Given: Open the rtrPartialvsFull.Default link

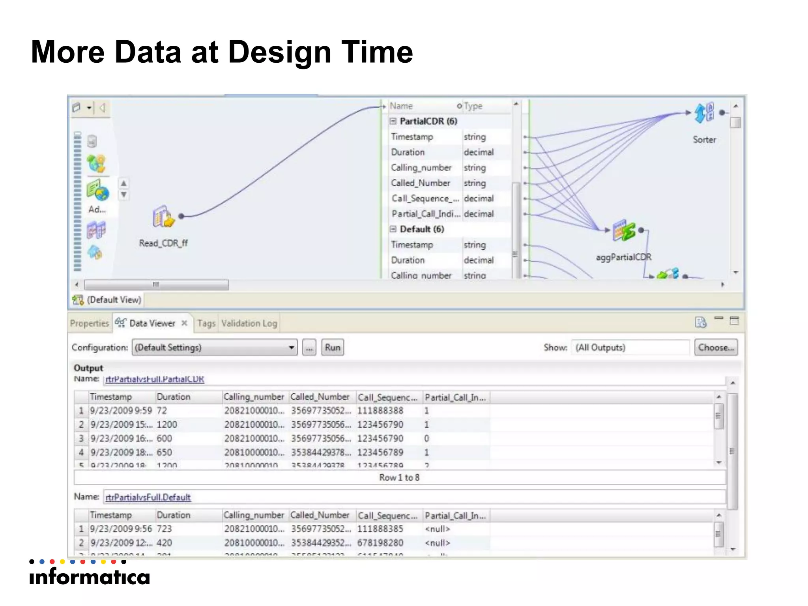Looking at the screenshot, I should tap(148, 498).
